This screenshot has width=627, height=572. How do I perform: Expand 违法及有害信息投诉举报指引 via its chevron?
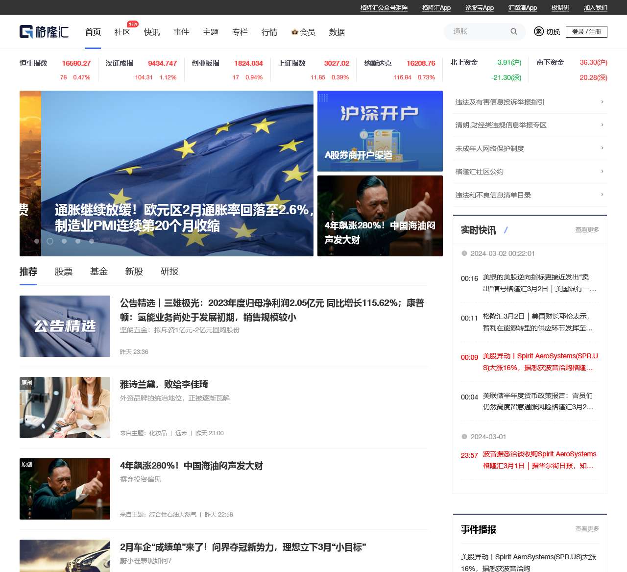click(x=602, y=102)
